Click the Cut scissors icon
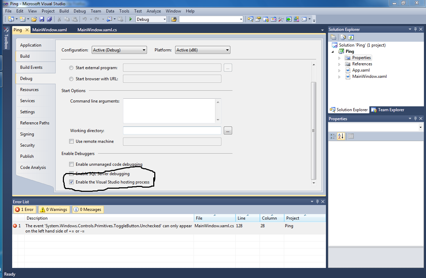Screen dimensions: 426x278 click(59, 19)
